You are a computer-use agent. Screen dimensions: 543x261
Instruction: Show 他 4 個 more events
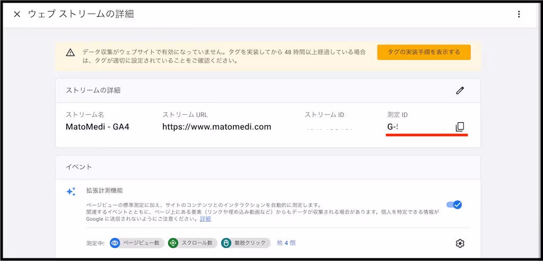pos(286,243)
